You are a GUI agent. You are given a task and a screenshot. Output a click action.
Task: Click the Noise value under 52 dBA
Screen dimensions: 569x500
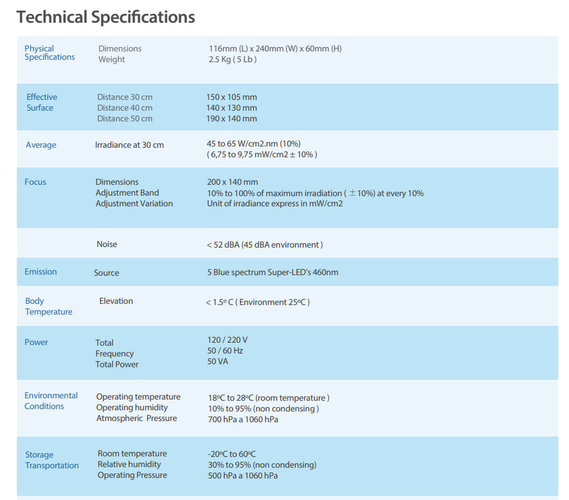click(x=264, y=245)
